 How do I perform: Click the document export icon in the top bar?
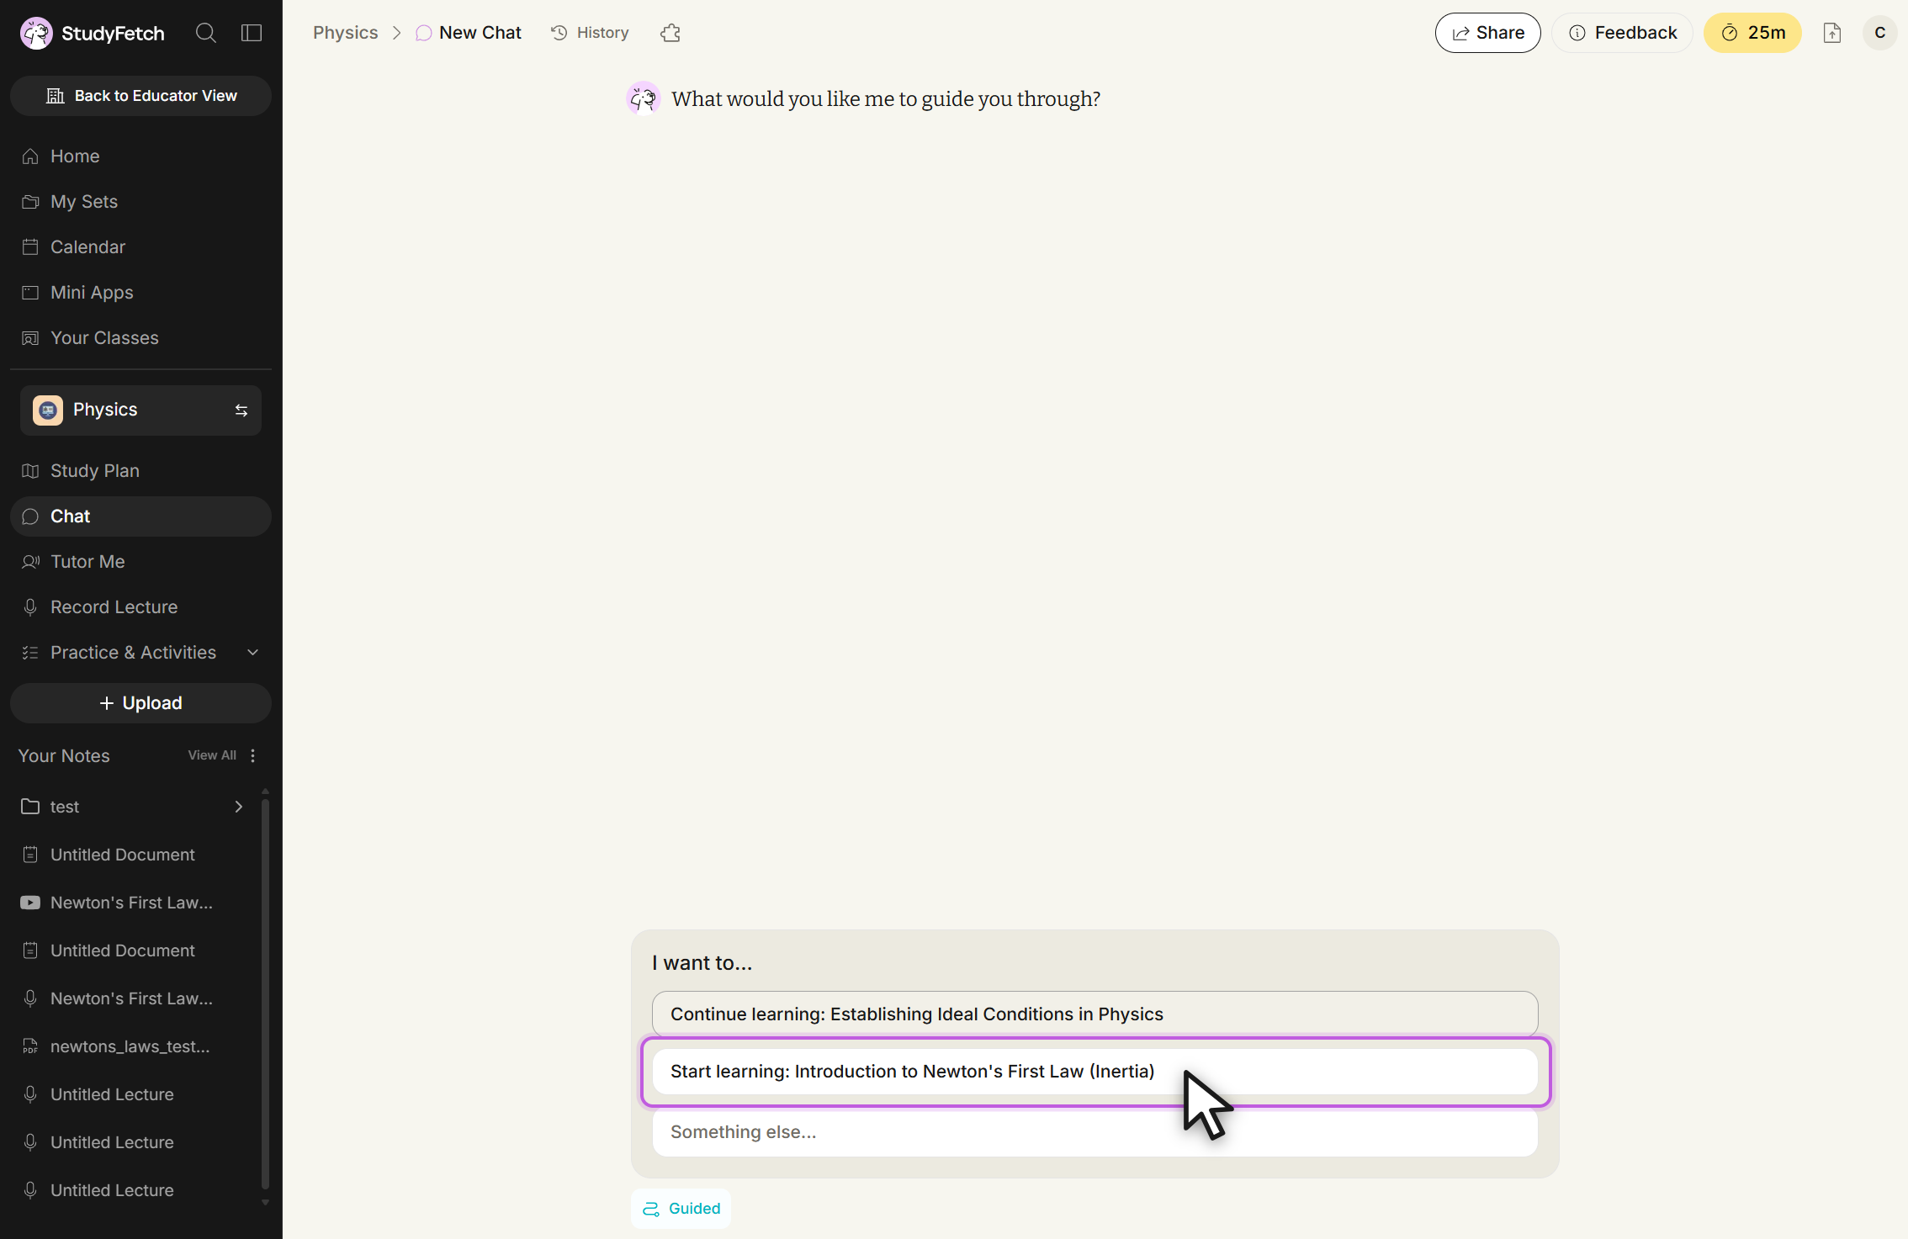coord(1832,33)
